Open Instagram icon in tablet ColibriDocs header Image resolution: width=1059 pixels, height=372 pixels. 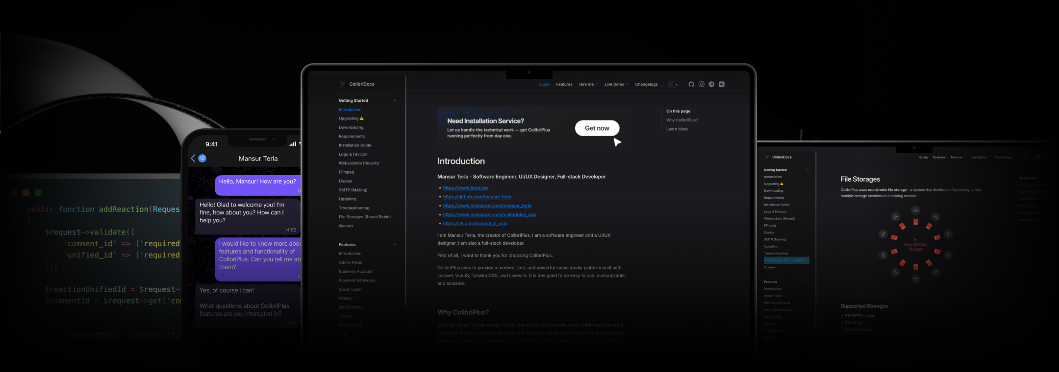coord(702,84)
